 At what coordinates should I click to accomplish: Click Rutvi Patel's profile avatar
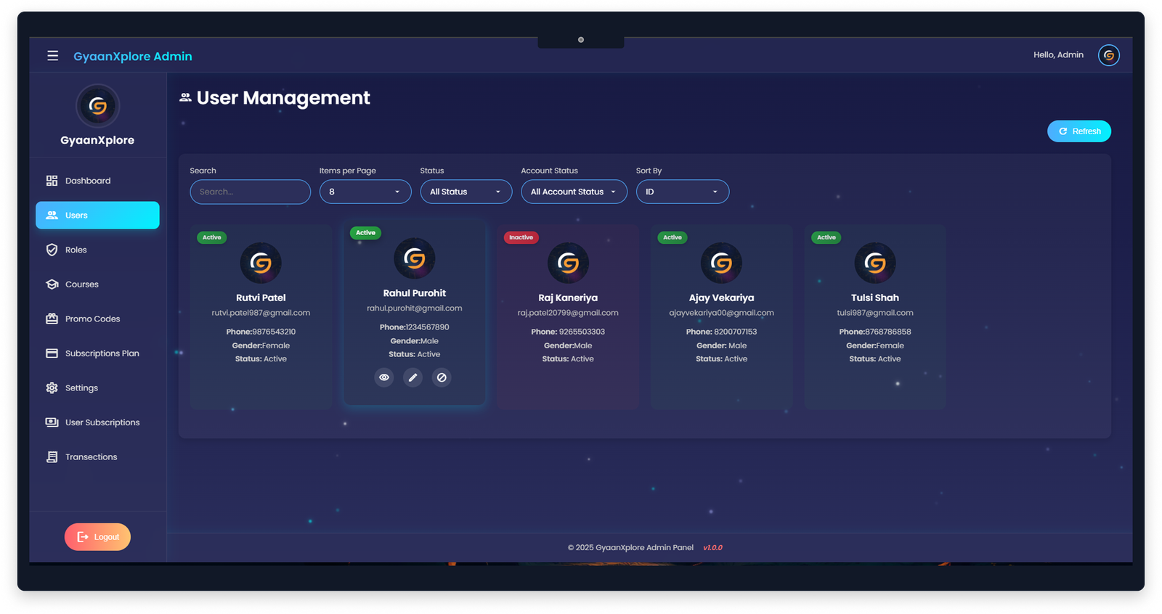[x=261, y=263]
